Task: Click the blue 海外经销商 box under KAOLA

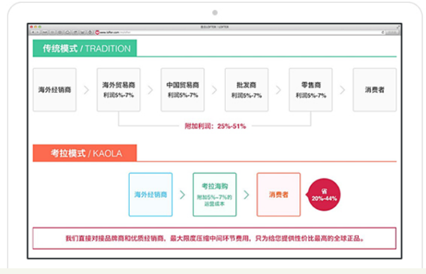Action: 151,194
